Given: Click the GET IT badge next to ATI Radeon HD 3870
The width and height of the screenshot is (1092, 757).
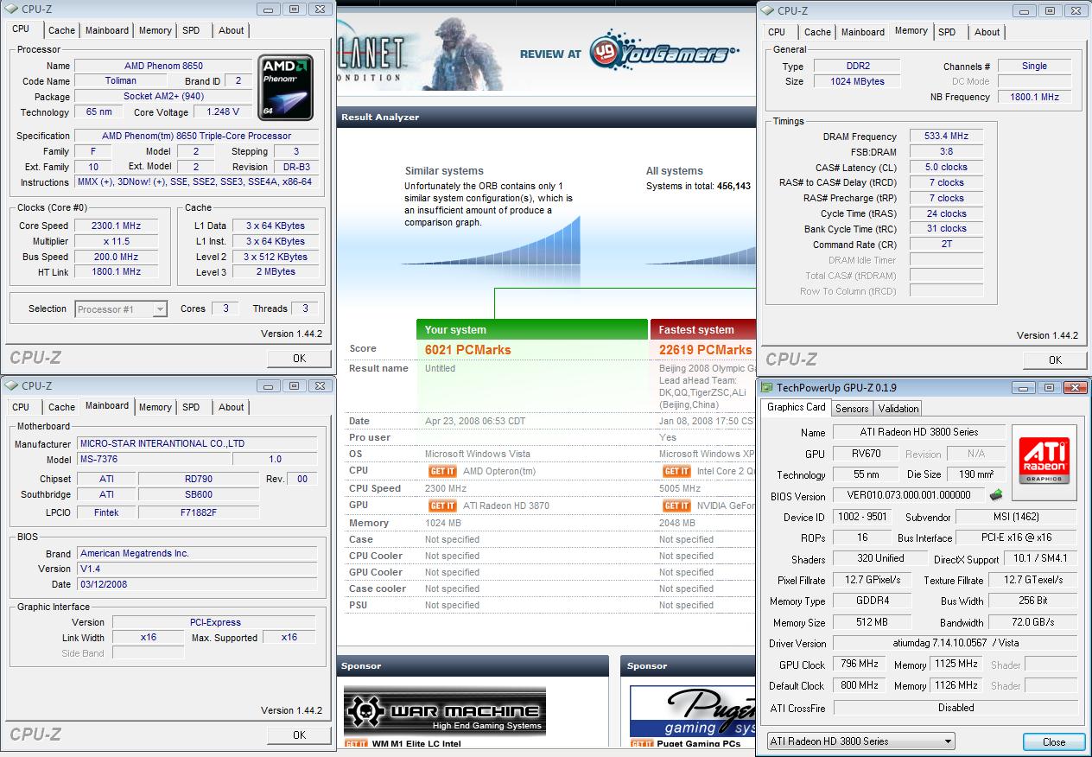Looking at the screenshot, I should pos(442,506).
